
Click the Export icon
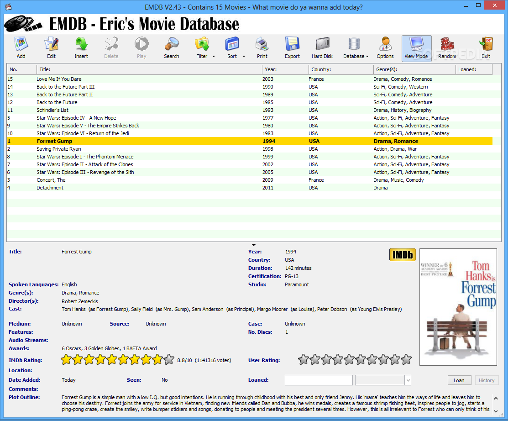[292, 48]
